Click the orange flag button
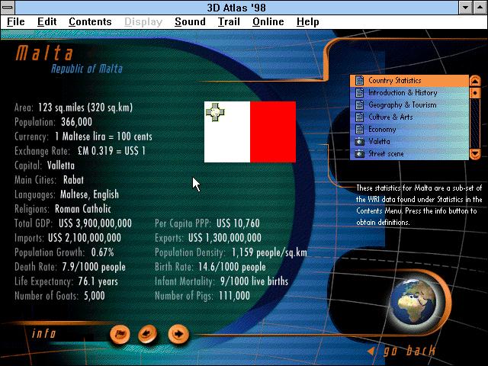488x366 pixels. (x=120, y=334)
